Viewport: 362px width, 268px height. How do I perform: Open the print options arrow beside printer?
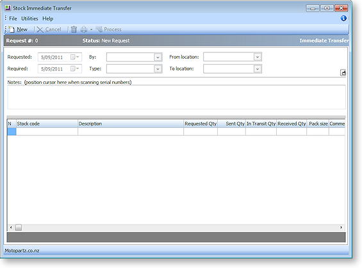[x=91, y=29]
